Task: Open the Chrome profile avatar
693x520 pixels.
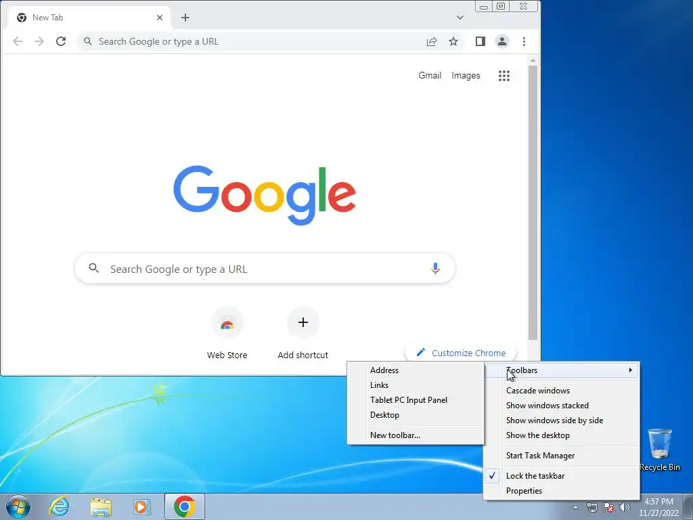Action: [502, 41]
